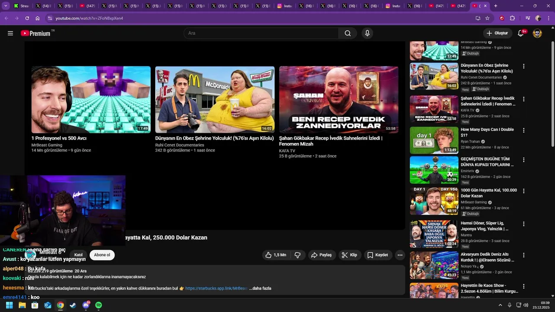Click install/cast icon in address bar
Image resolution: width=555 pixels, height=312 pixels.
tap(478, 18)
